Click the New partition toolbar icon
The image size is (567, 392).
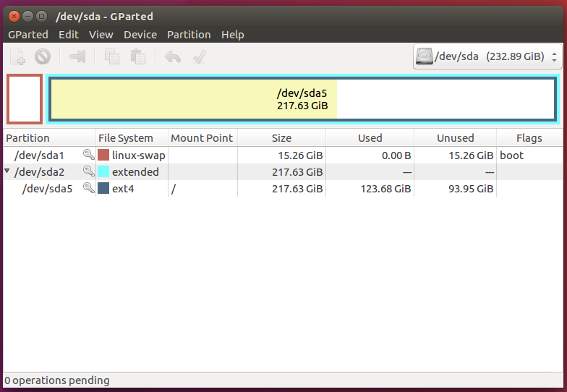point(17,56)
